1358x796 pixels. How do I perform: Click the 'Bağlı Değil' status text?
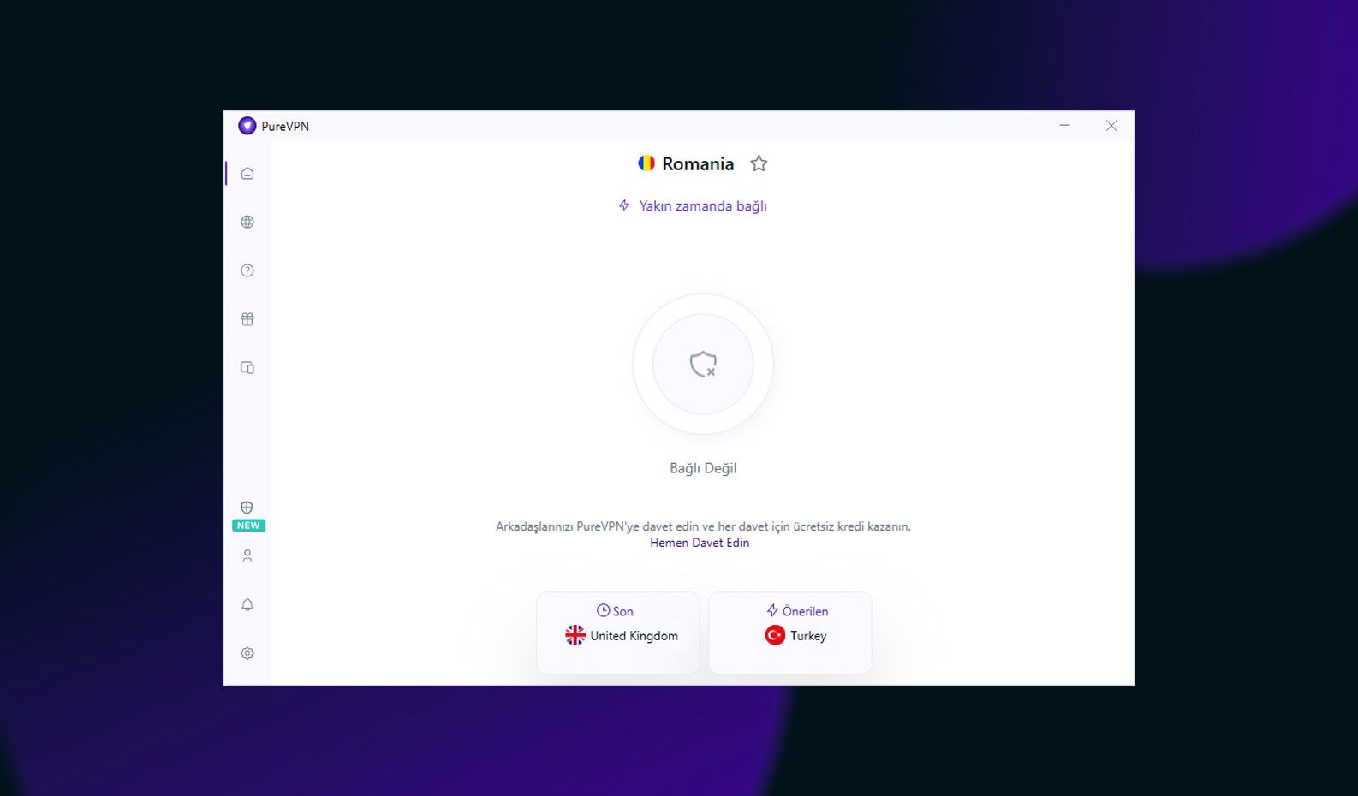703,468
